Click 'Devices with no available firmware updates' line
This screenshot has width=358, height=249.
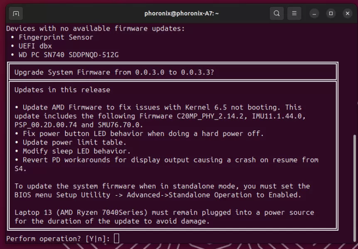pos(95,29)
